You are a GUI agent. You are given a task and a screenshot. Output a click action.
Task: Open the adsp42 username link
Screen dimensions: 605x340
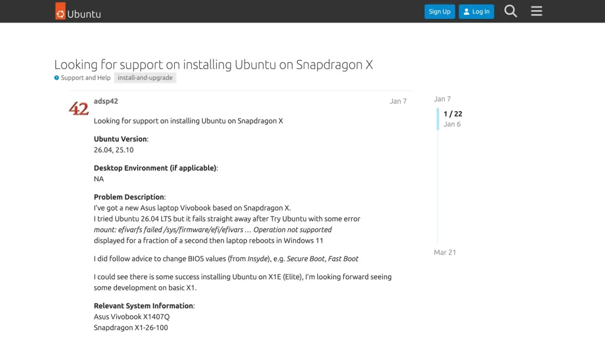tap(106, 101)
